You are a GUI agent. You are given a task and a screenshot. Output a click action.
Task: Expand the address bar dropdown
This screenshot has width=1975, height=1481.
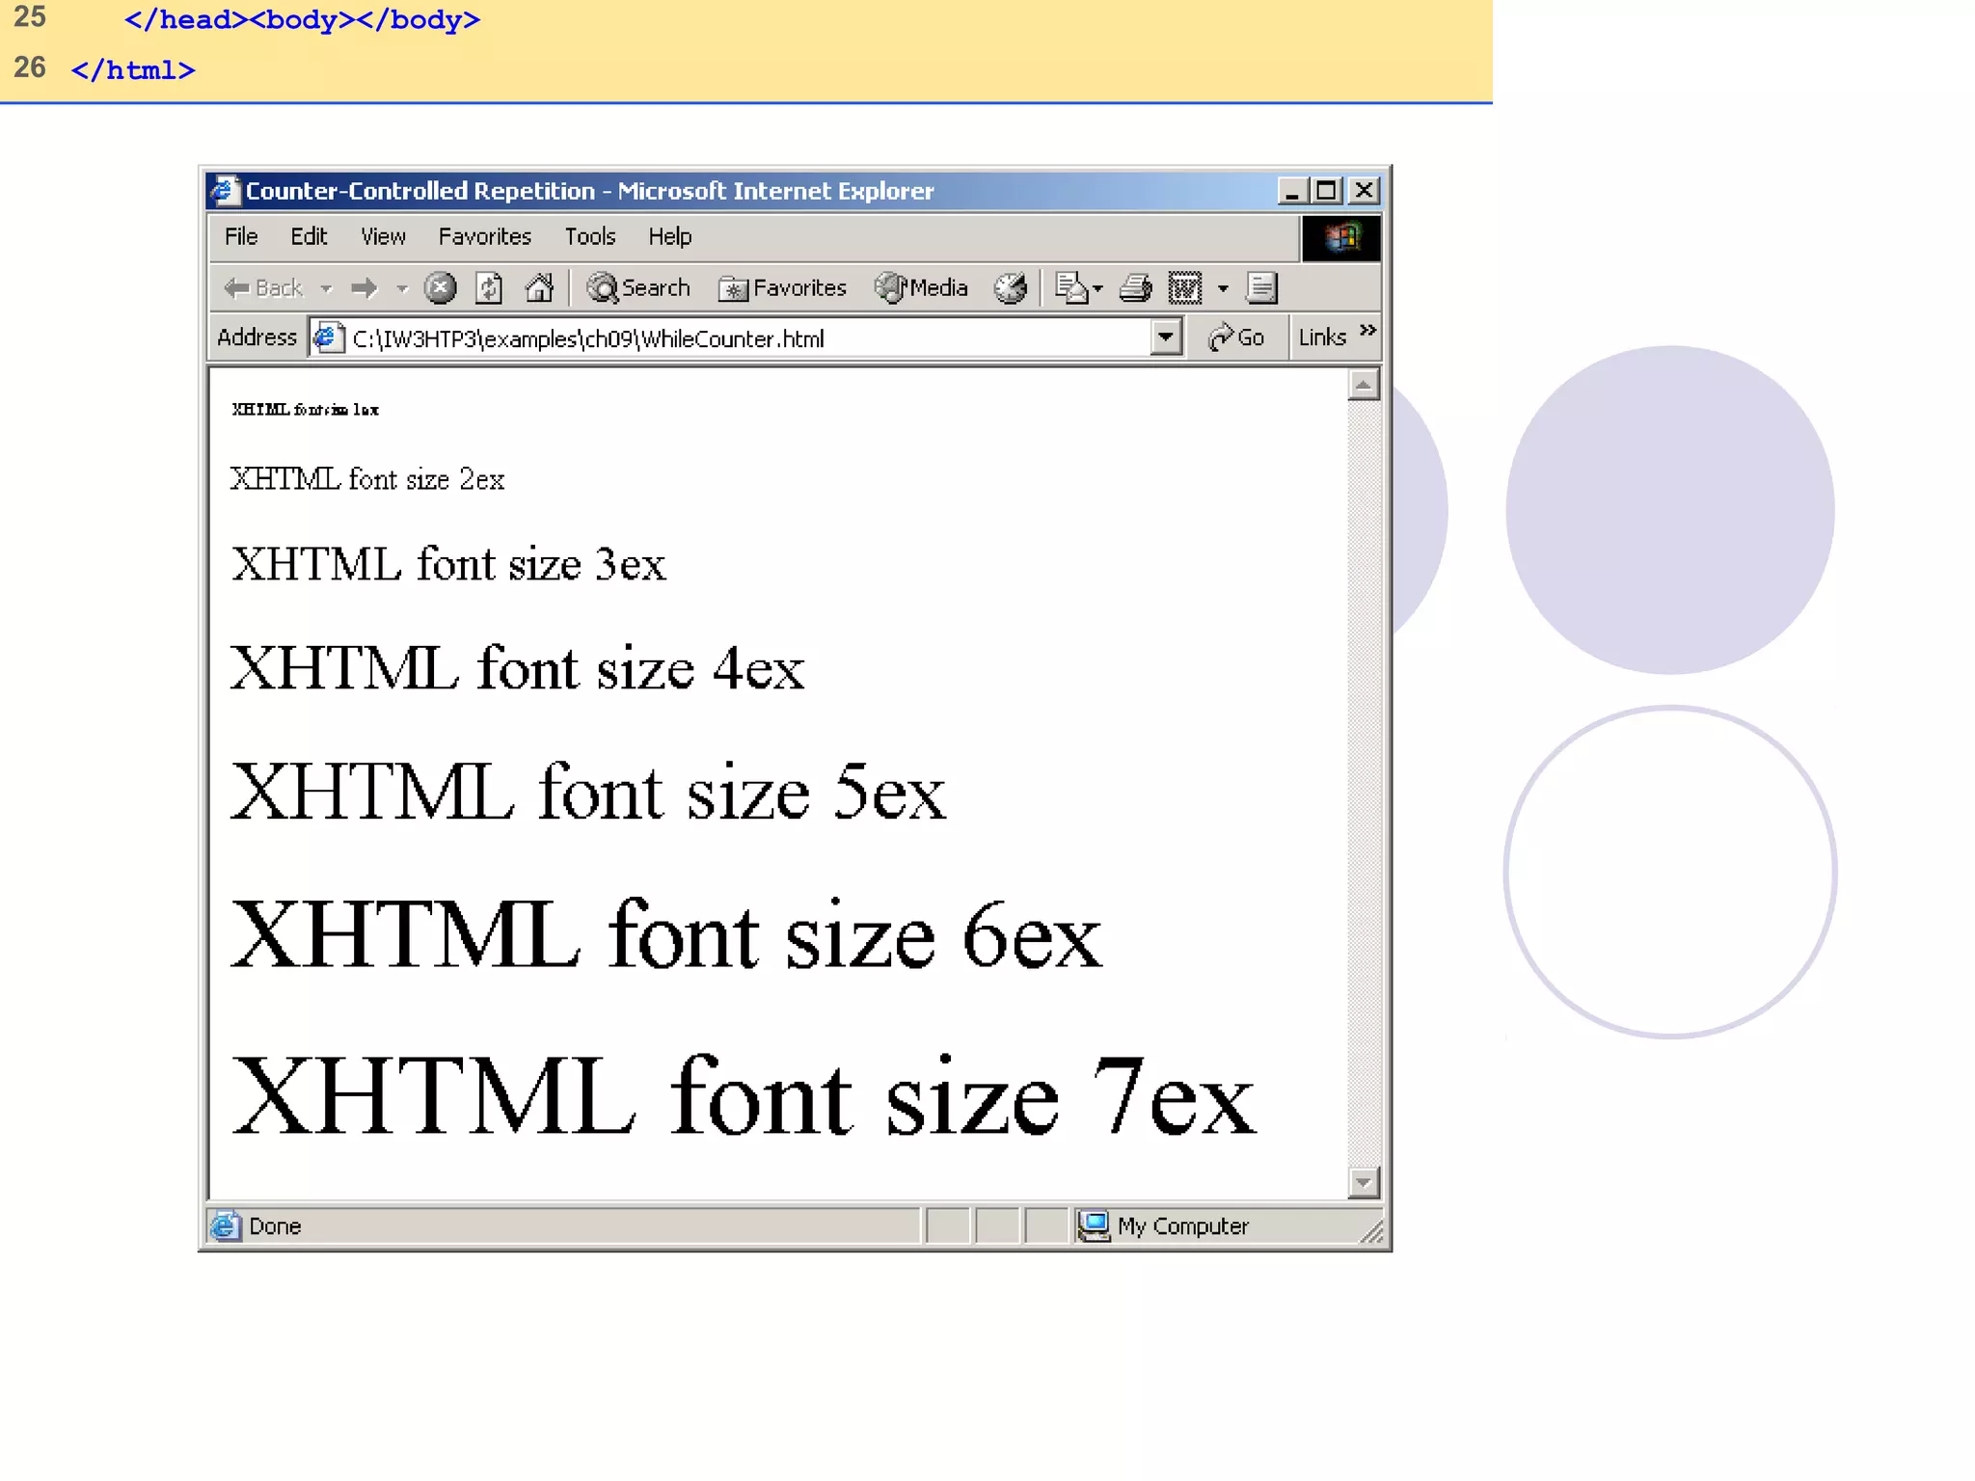click(1166, 337)
